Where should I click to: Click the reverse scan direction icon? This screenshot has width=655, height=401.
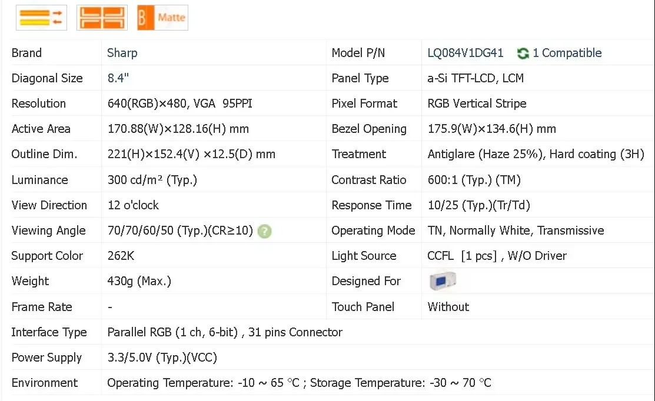point(41,18)
